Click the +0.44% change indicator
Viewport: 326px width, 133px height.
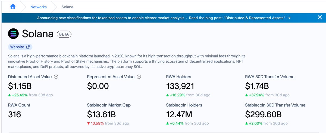tap(174, 123)
